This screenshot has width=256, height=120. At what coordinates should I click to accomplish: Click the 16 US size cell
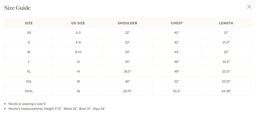[78, 81]
